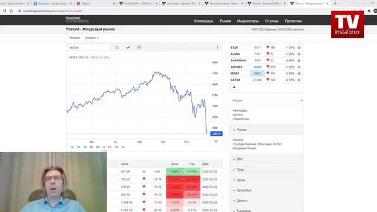Add comparison with the circled plus icon

click(x=139, y=47)
